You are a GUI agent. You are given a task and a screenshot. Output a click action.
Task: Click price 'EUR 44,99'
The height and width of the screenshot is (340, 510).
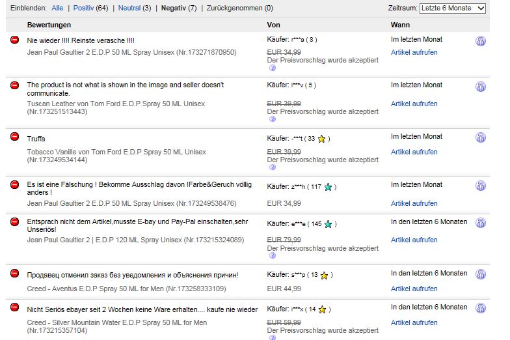click(284, 289)
